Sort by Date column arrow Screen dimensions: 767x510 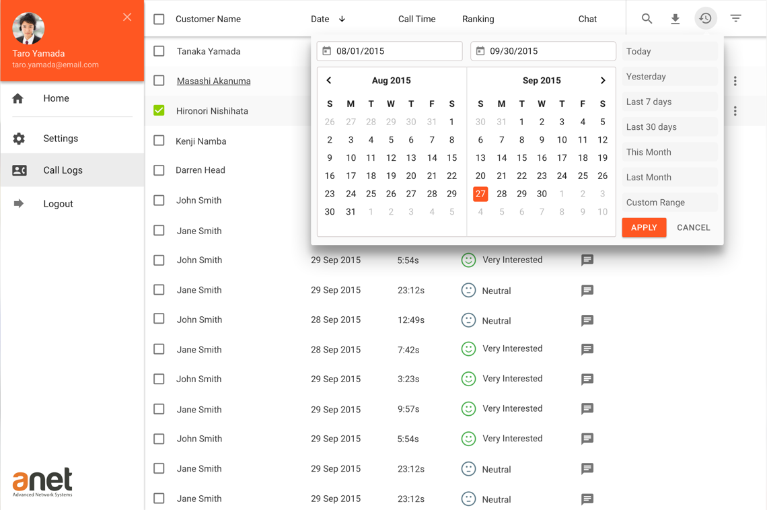click(x=342, y=20)
